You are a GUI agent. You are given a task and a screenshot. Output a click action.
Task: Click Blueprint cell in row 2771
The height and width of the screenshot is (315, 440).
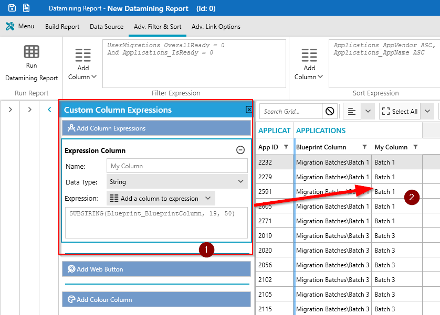(x=333, y=221)
